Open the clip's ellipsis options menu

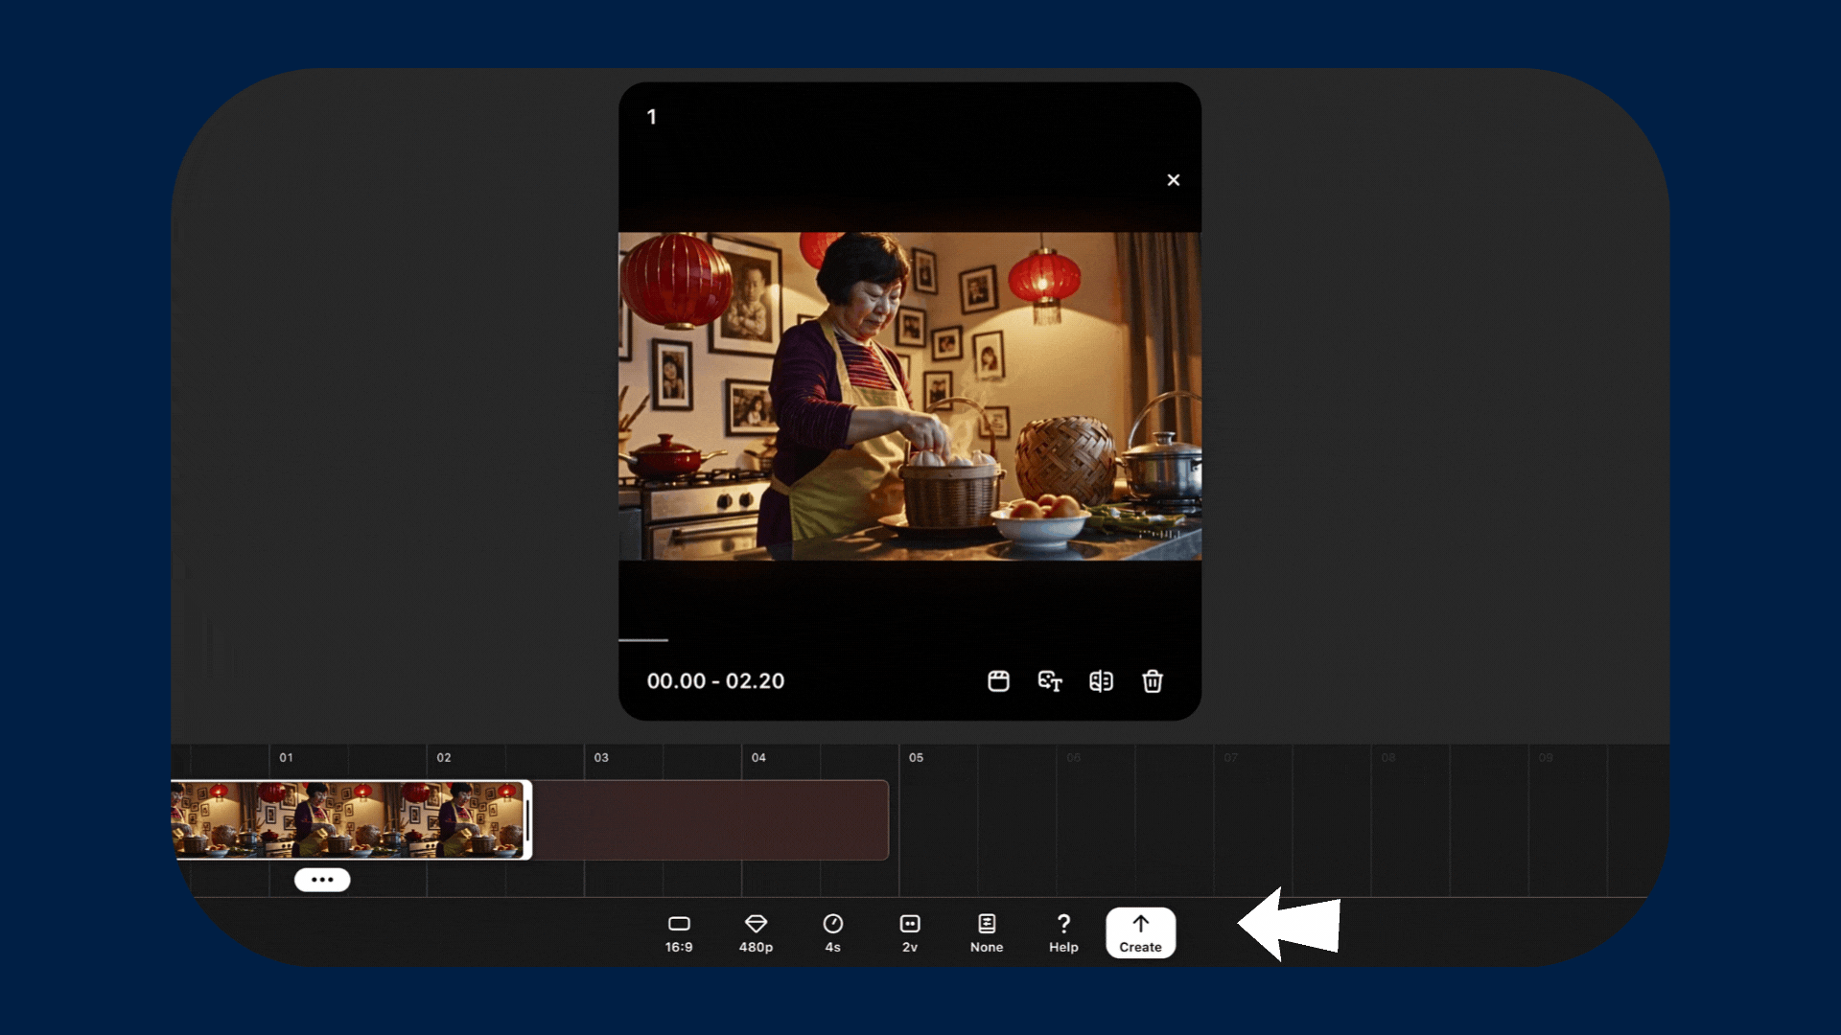321,880
